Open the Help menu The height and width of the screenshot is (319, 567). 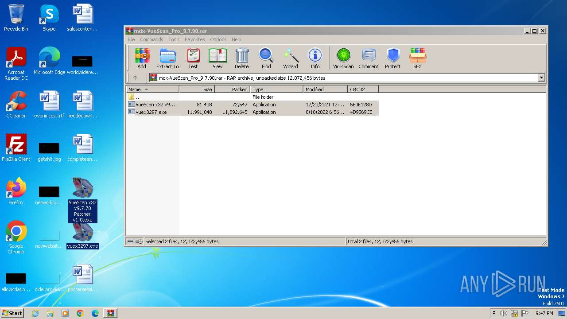pos(237,39)
